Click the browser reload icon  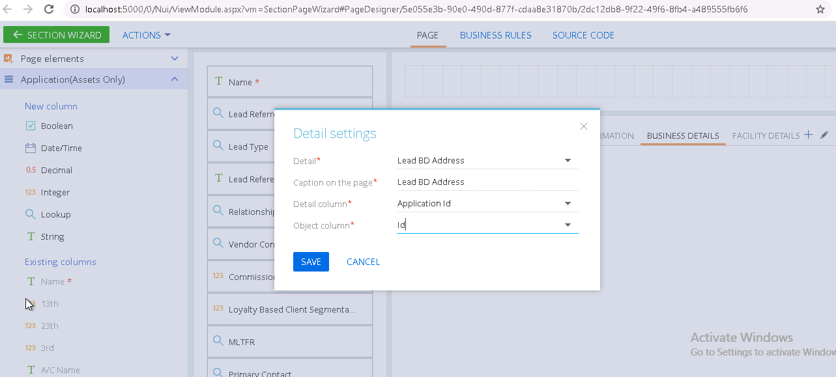click(x=49, y=9)
